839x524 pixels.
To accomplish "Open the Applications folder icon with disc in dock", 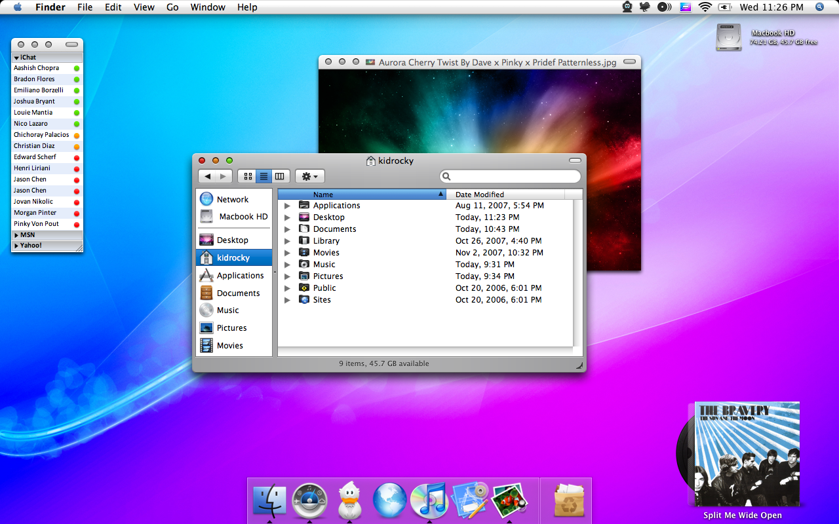I will 470,501.
